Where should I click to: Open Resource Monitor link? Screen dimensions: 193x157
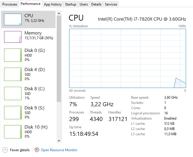coord(59,150)
